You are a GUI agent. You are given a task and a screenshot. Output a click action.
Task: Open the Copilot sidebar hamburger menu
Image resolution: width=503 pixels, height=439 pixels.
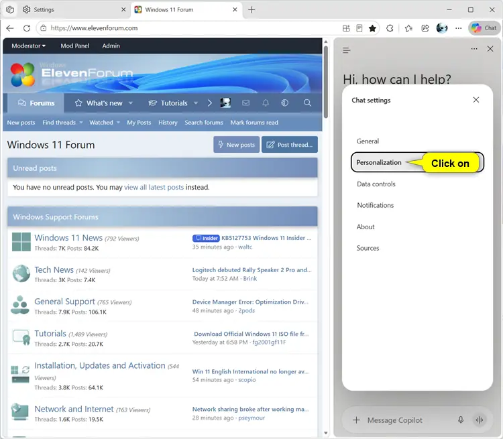coord(346,50)
